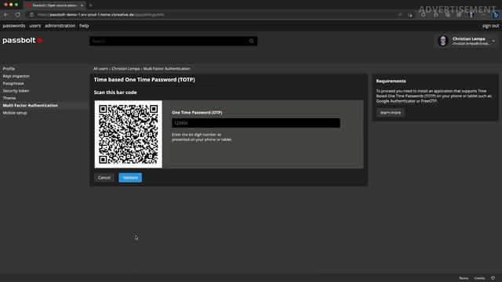Click the Multi Factor Authentication breadcrumb
Image resolution: width=502 pixels, height=282 pixels.
(x=166, y=69)
